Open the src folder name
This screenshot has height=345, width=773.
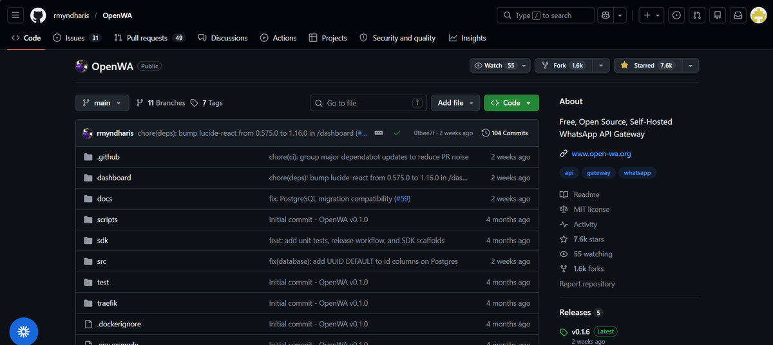point(102,261)
